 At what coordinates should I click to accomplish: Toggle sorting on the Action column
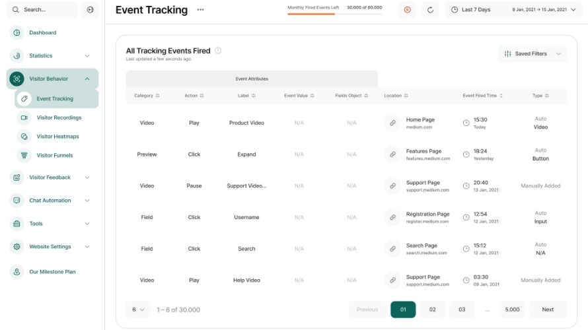tap(194, 96)
